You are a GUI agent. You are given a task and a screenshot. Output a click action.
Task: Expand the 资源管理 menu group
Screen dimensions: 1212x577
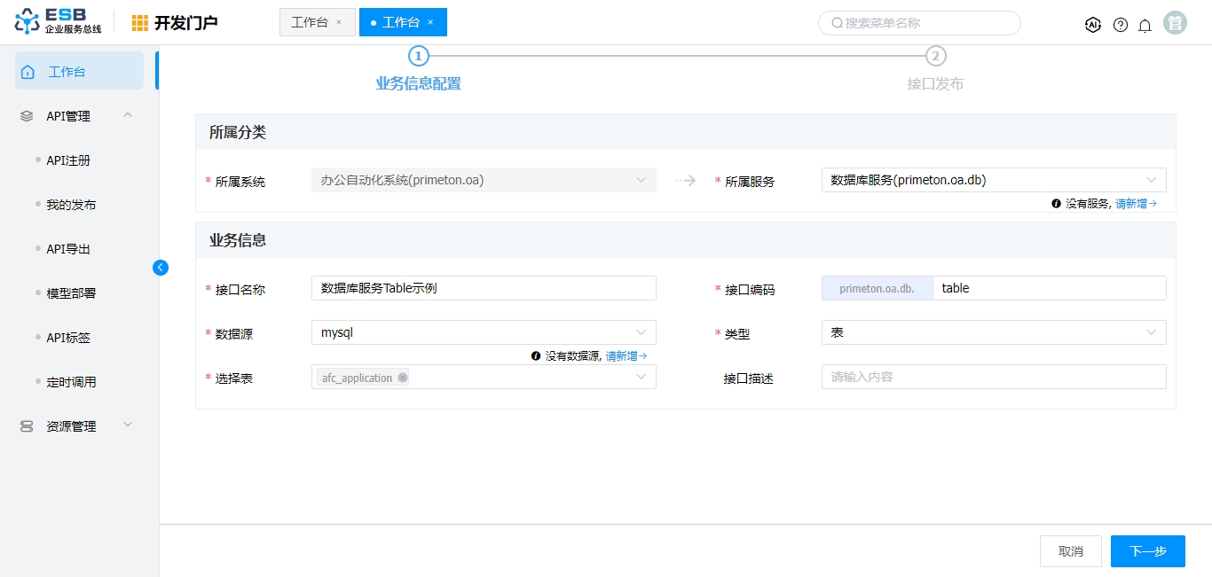(128, 425)
